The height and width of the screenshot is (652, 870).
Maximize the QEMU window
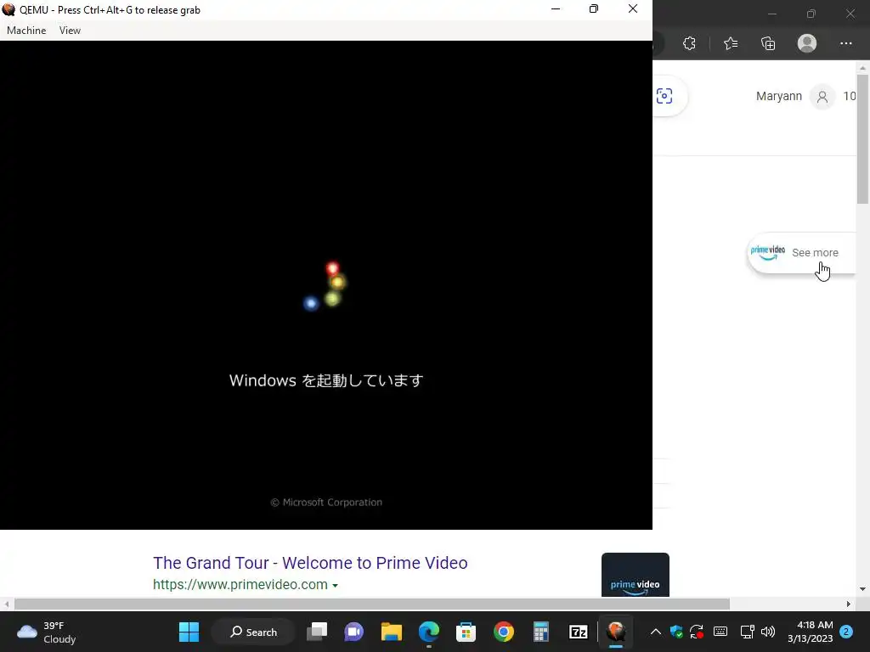click(594, 8)
